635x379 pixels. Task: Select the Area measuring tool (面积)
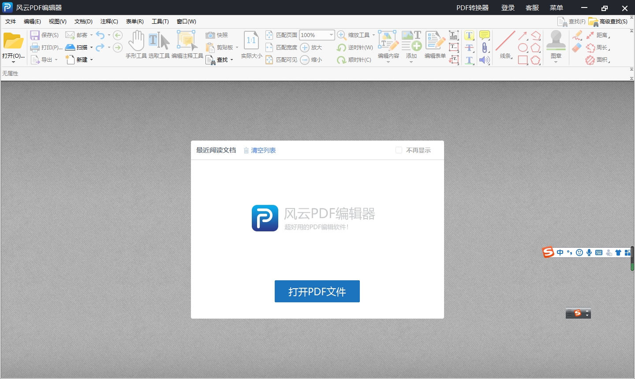click(x=598, y=60)
